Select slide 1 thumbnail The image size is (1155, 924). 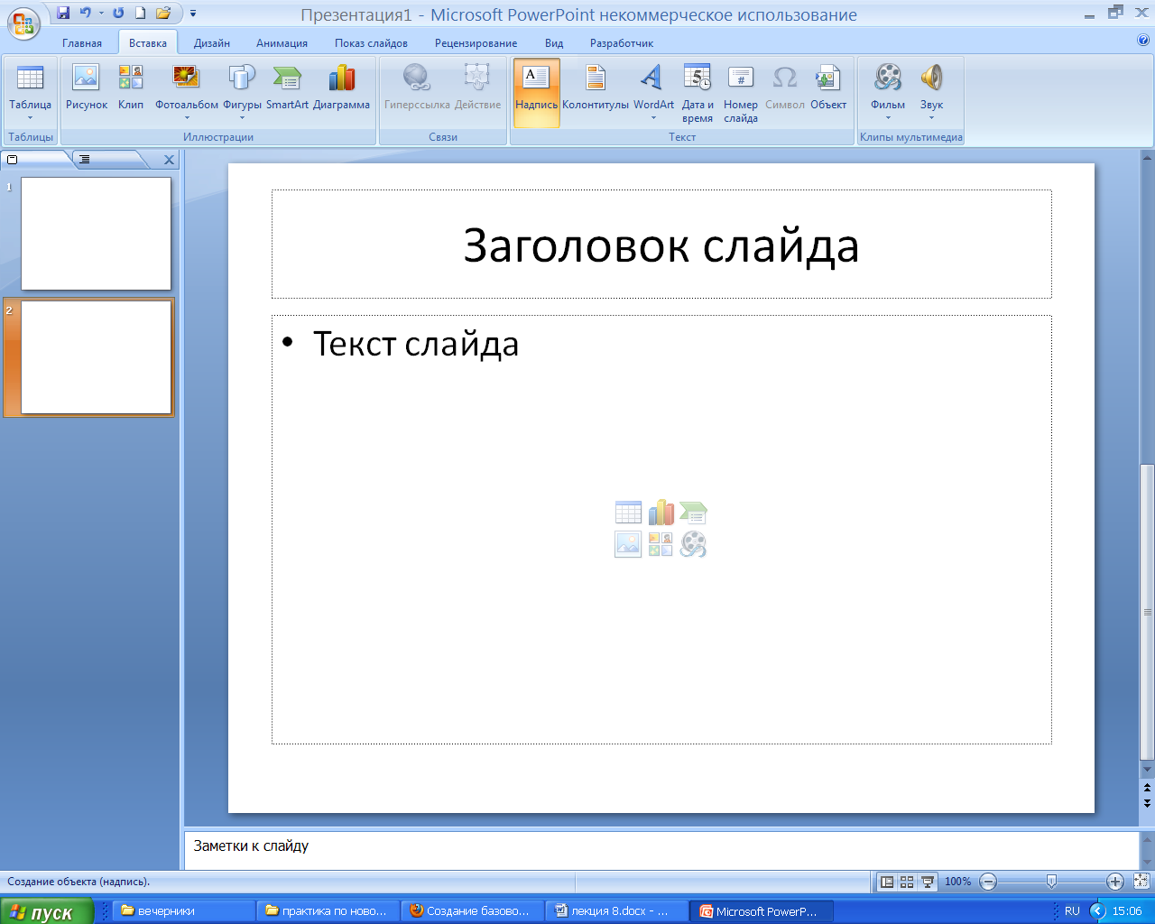97,234
